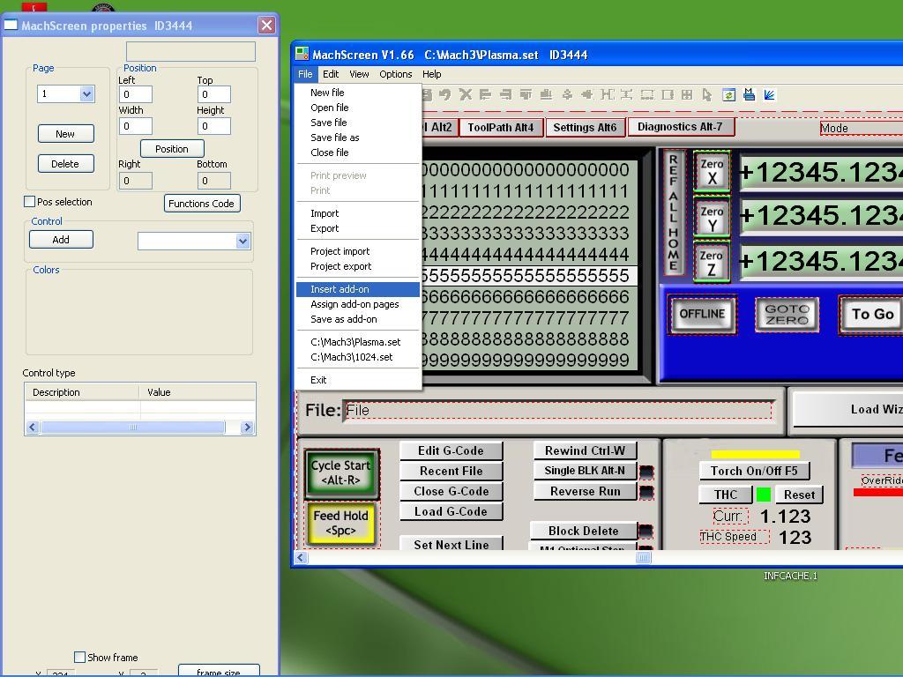
Task: Click the GOTO ZERO button
Action: coord(787,315)
